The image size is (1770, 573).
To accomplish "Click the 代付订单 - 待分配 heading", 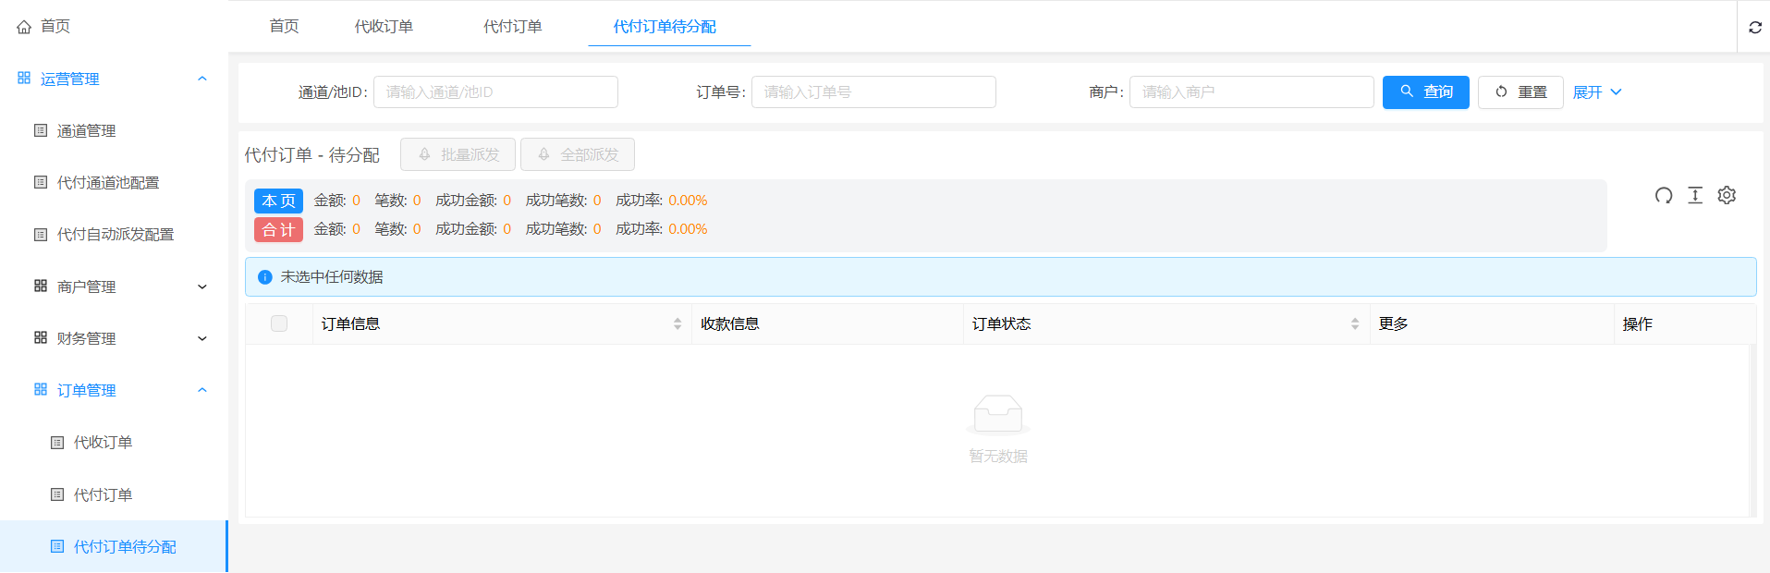I will click(312, 155).
